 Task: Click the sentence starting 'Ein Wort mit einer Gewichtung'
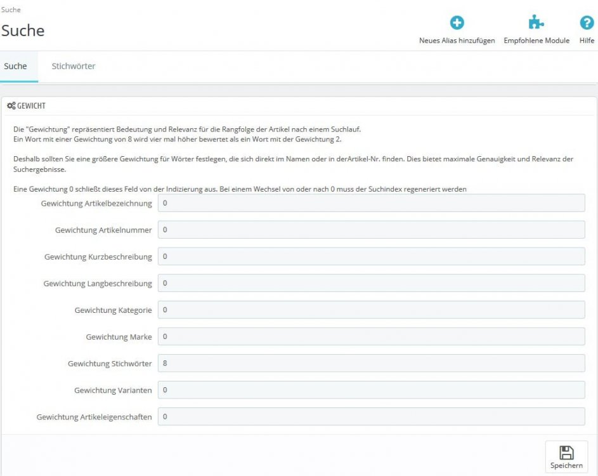click(178, 140)
